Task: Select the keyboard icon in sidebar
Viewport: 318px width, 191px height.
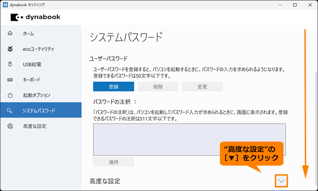Action: 10,80
